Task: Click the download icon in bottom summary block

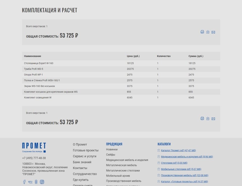Action: (208, 118)
